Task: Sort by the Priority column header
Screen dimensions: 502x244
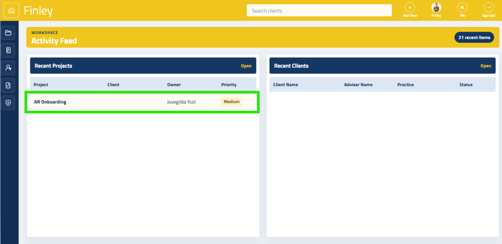Action: click(x=229, y=85)
